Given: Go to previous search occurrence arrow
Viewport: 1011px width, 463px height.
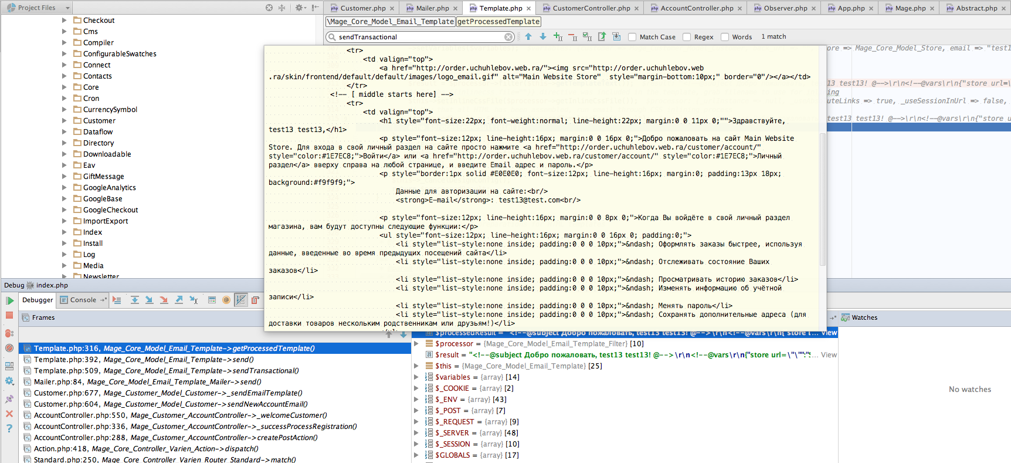Looking at the screenshot, I should point(528,36).
